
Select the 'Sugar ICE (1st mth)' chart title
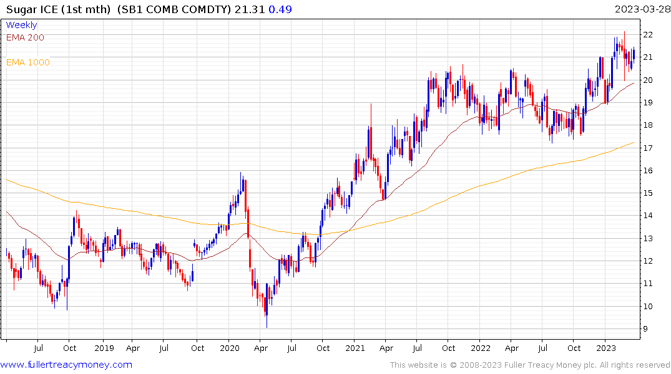click(58, 9)
